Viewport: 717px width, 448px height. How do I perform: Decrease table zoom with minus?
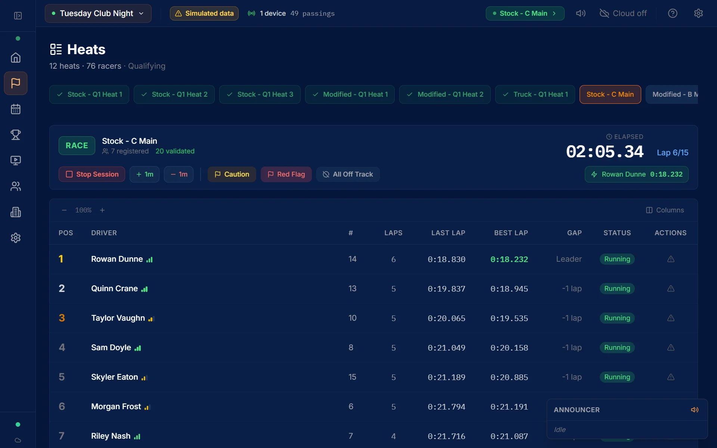tap(64, 210)
